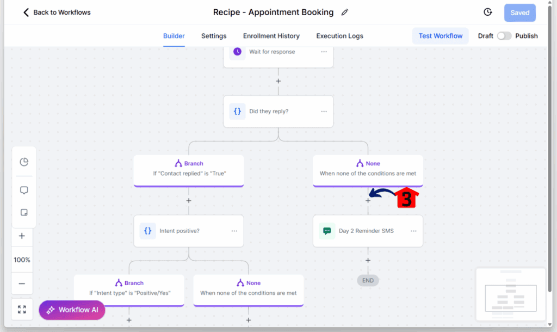Add step below Day 2 Reminder SMS

coord(368,260)
